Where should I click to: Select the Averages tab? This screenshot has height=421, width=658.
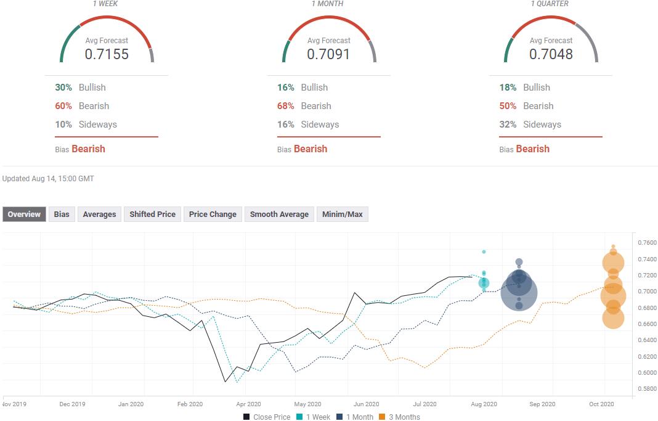(99, 215)
